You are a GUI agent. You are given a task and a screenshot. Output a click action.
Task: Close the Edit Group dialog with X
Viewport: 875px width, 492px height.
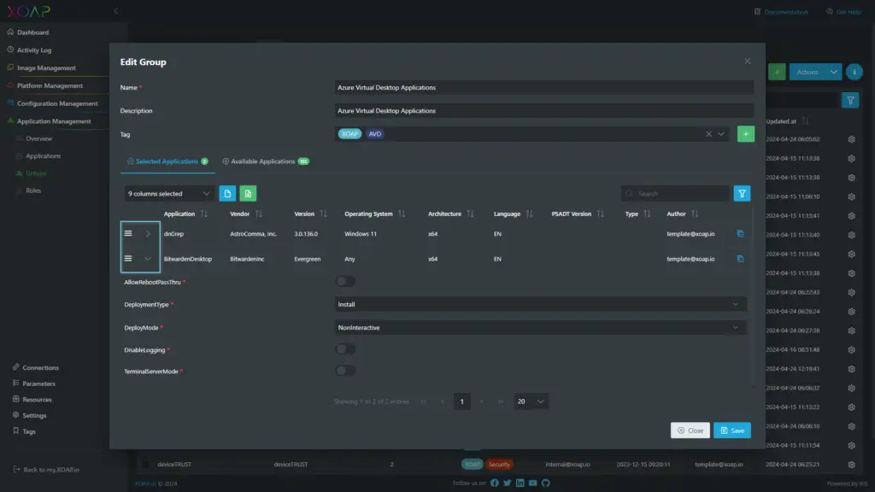[747, 61]
